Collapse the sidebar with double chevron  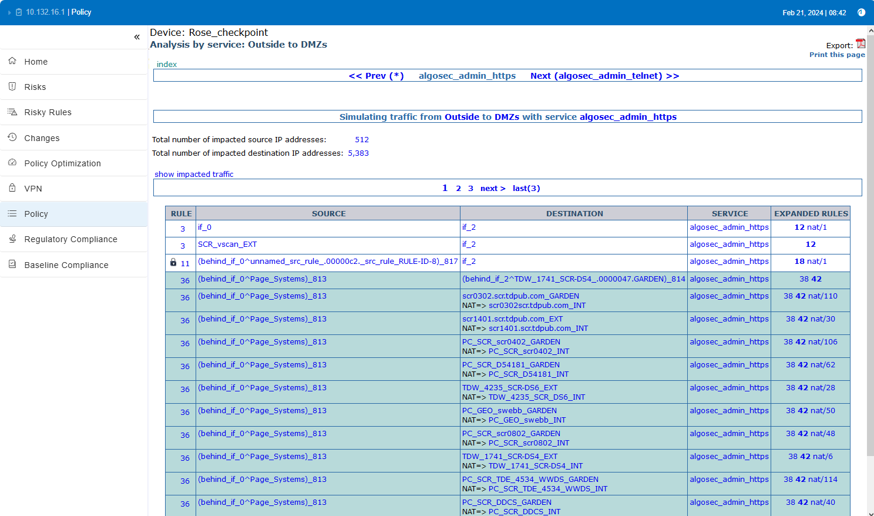pyautogui.click(x=137, y=37)
